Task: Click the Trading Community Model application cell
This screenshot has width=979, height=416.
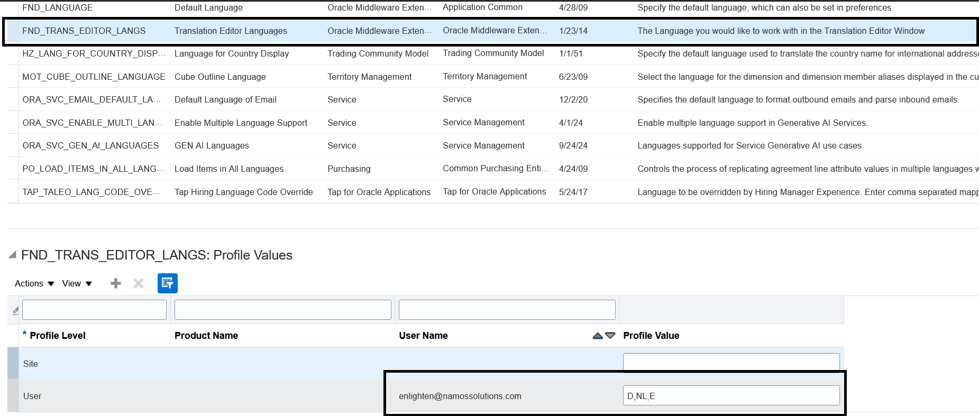Action: 378,53
